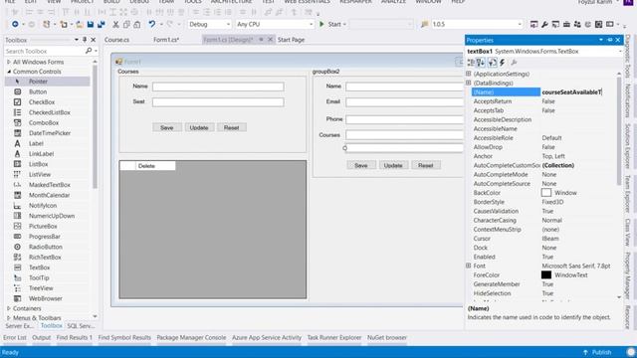Image resolution: width=637 pixels, height=358 pixels.
Task: Click the wrench properties icon in main toolbar
Action: coord(544,24)
